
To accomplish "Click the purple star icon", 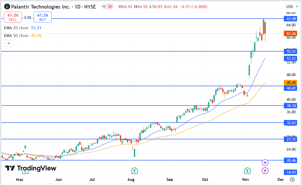I will 265,163.
